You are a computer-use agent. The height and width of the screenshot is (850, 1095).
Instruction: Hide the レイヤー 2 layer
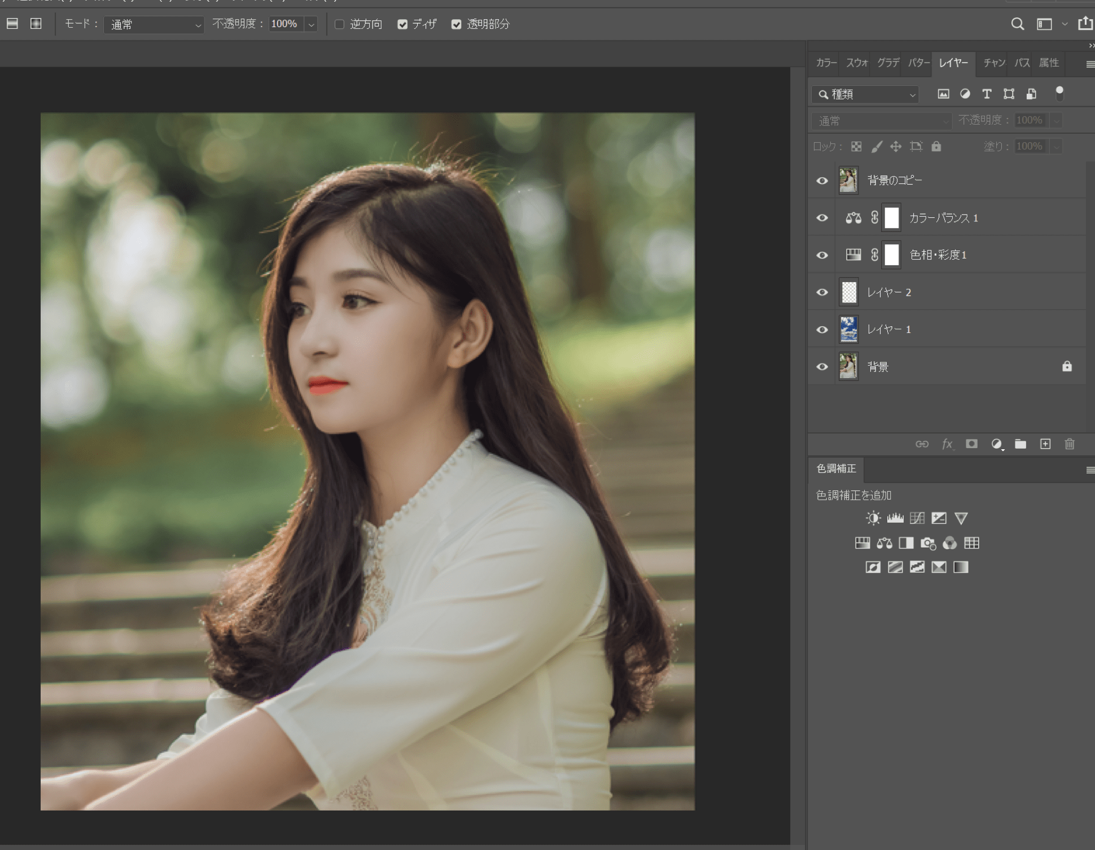[822, 292]
